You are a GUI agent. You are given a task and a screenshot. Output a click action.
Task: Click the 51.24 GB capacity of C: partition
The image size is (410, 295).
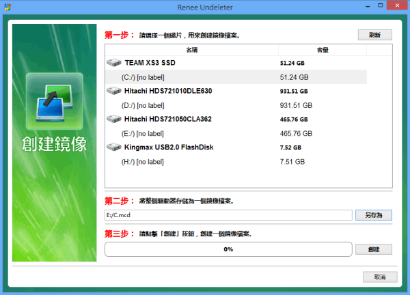coord(294,77)
